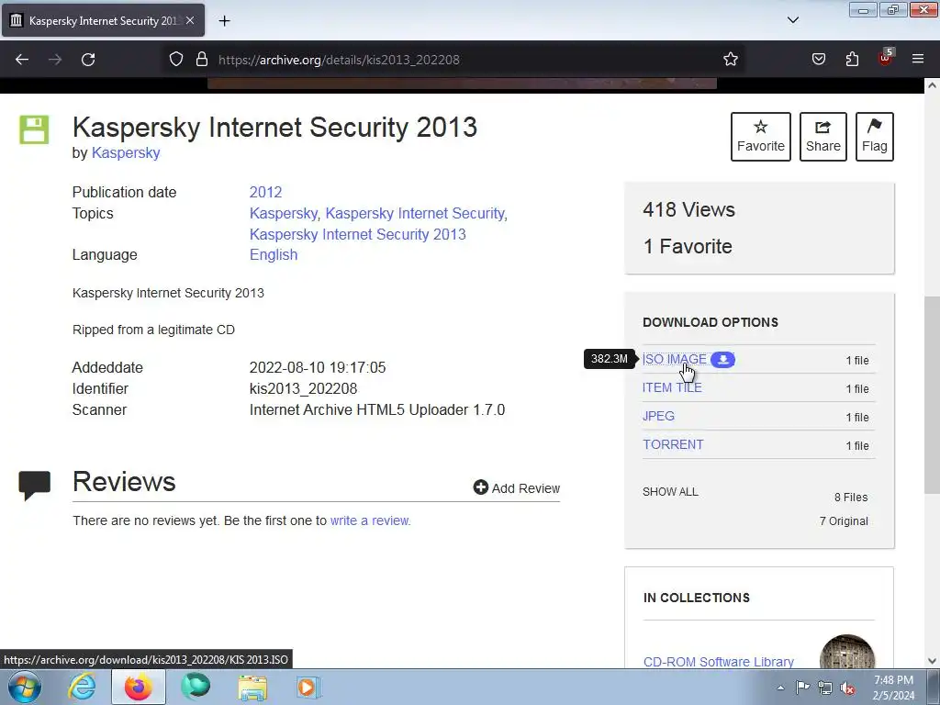Go back to the previous page

22,60
